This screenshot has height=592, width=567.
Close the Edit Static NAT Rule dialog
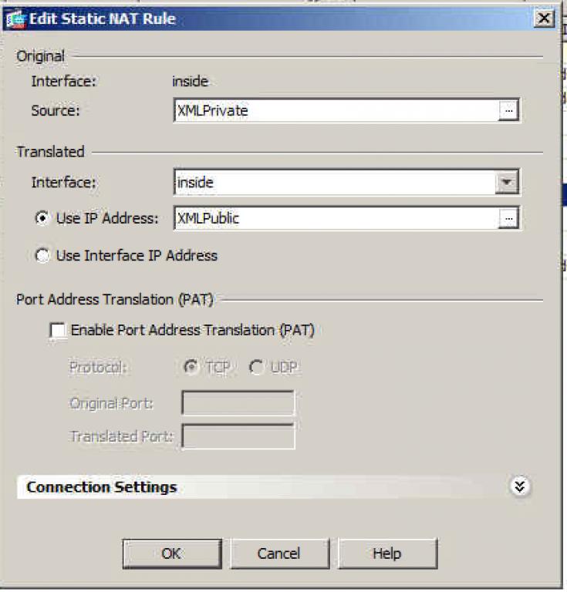point(544,18)
